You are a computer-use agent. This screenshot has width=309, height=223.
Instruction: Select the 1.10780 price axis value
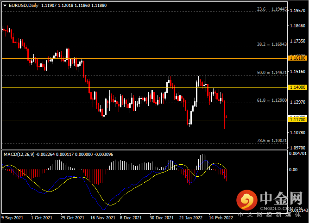(x=298, y=132)
